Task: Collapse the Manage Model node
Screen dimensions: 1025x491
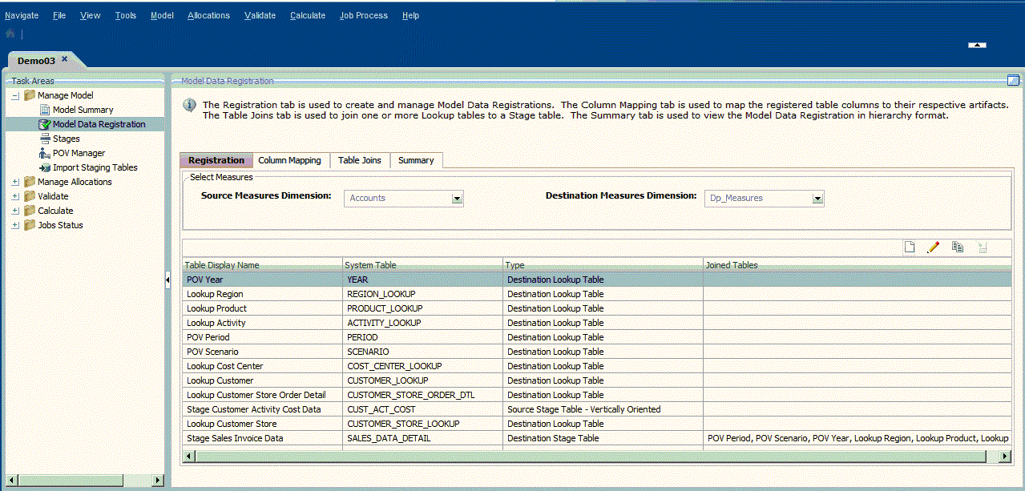Action: 15,95
